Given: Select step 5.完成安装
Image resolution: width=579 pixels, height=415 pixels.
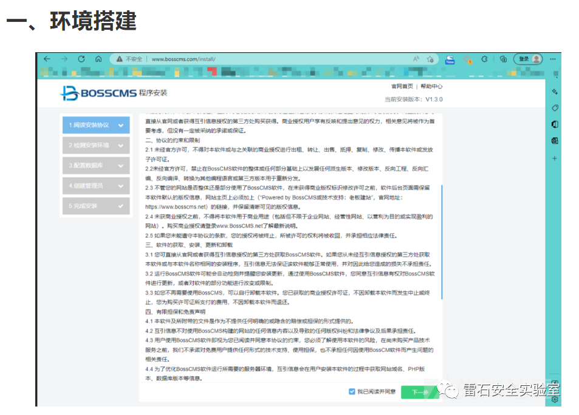Looking at the screenshot, I should 96,206.
